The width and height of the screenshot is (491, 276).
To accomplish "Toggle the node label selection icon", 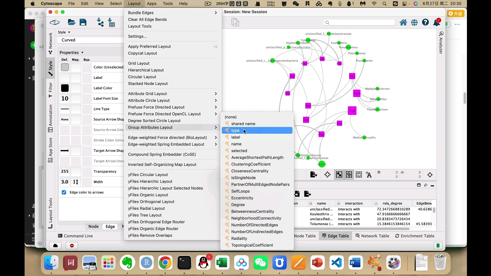I will click(369, 175).
